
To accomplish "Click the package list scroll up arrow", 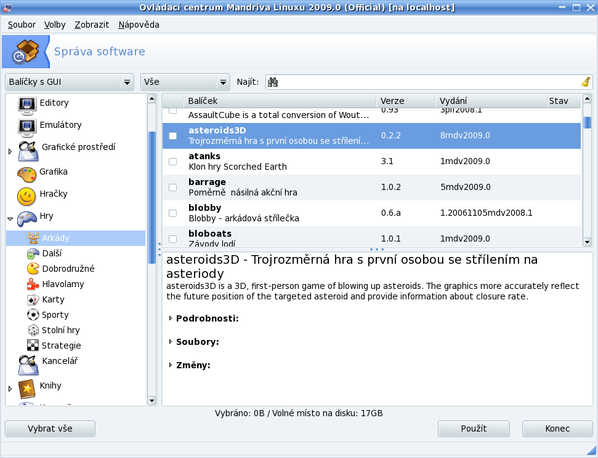I will click(x=587, y=99).
